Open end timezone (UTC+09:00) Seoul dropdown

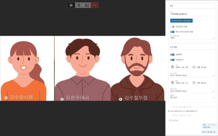pos(192,91)
